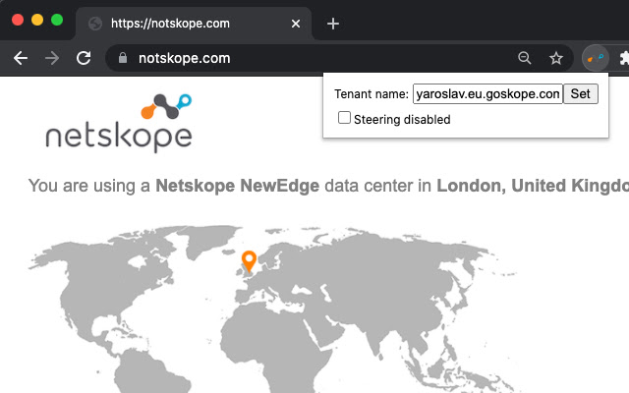Close the notskope.com tab
The height and width of the screenshot is (393, 629).
pyautogui.click(x=294, y=24)
